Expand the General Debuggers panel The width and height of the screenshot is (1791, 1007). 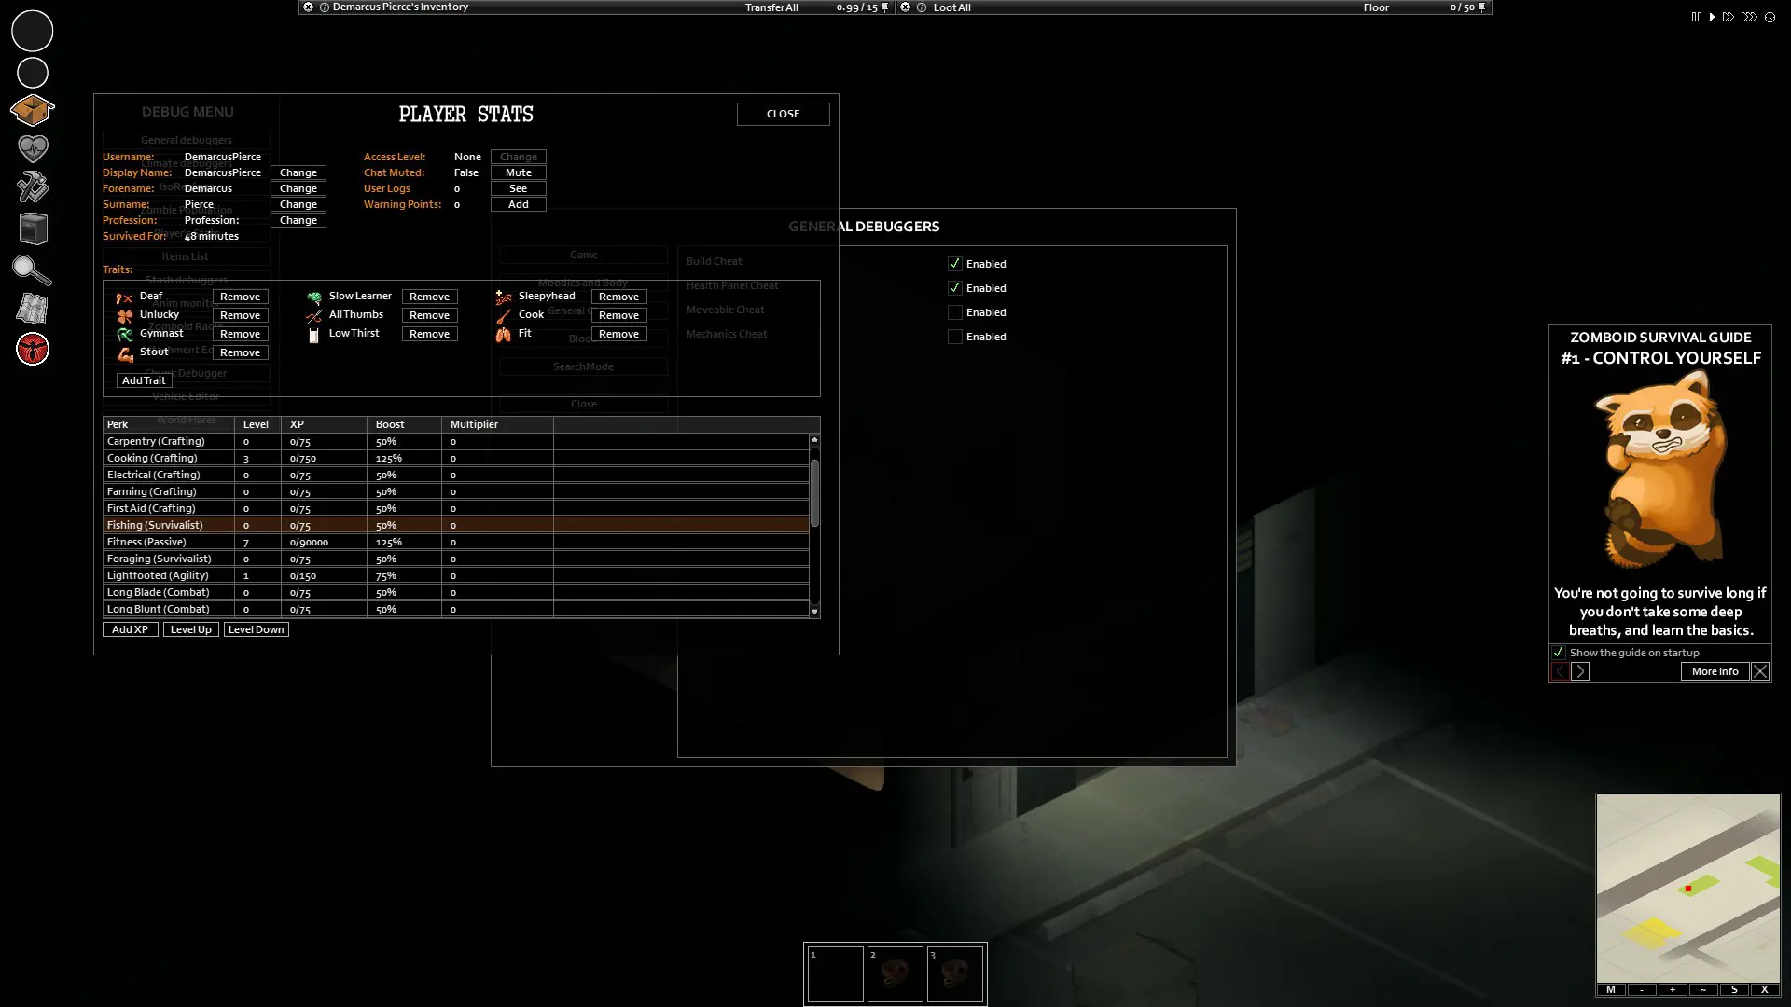[186, 139]
